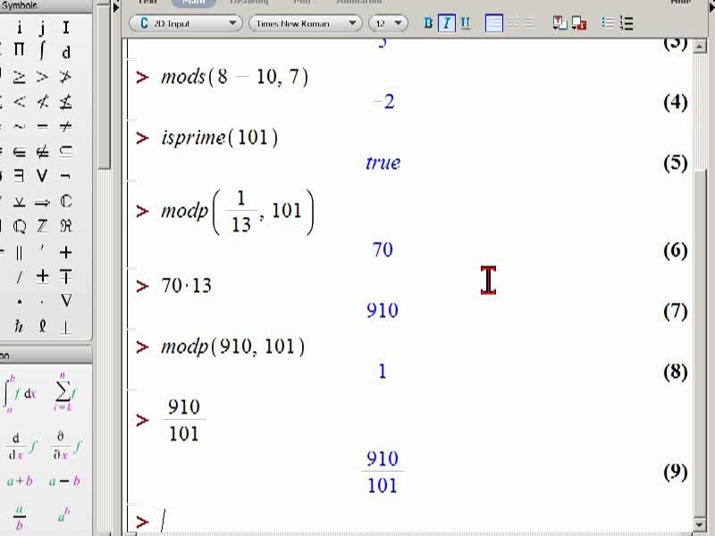Toggle underline formatting

[x=465, y=23]
